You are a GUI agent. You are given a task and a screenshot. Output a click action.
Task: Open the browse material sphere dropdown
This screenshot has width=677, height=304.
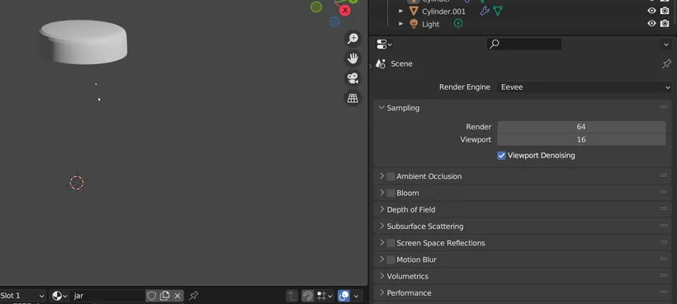pos(59,296)
